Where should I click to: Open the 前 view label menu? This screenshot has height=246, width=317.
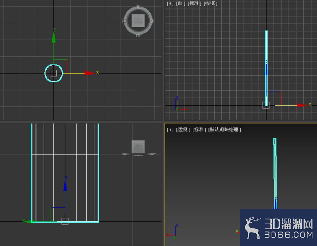pos(181,3)
